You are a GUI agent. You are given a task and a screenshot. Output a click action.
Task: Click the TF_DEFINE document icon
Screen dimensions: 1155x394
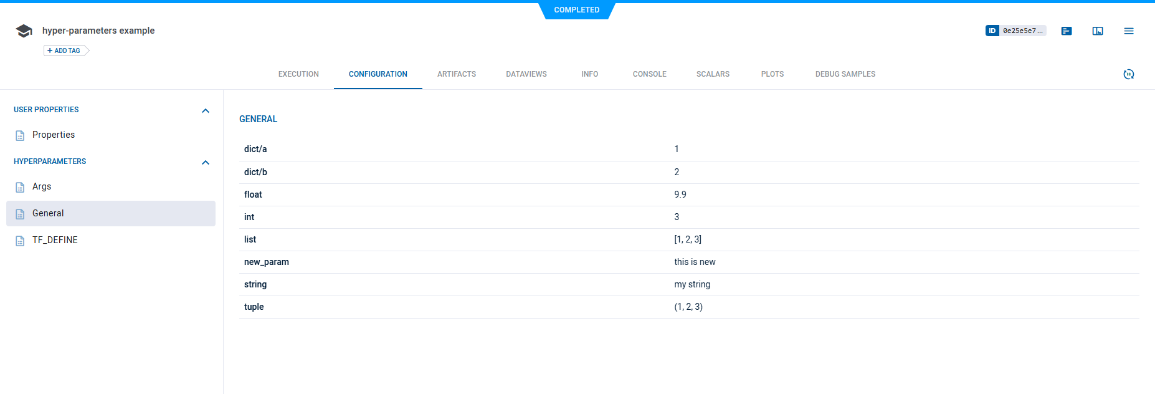(20, 241)
